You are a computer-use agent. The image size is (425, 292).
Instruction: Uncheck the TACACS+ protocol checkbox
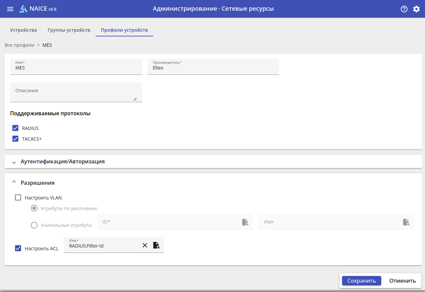tap(15, 139)
